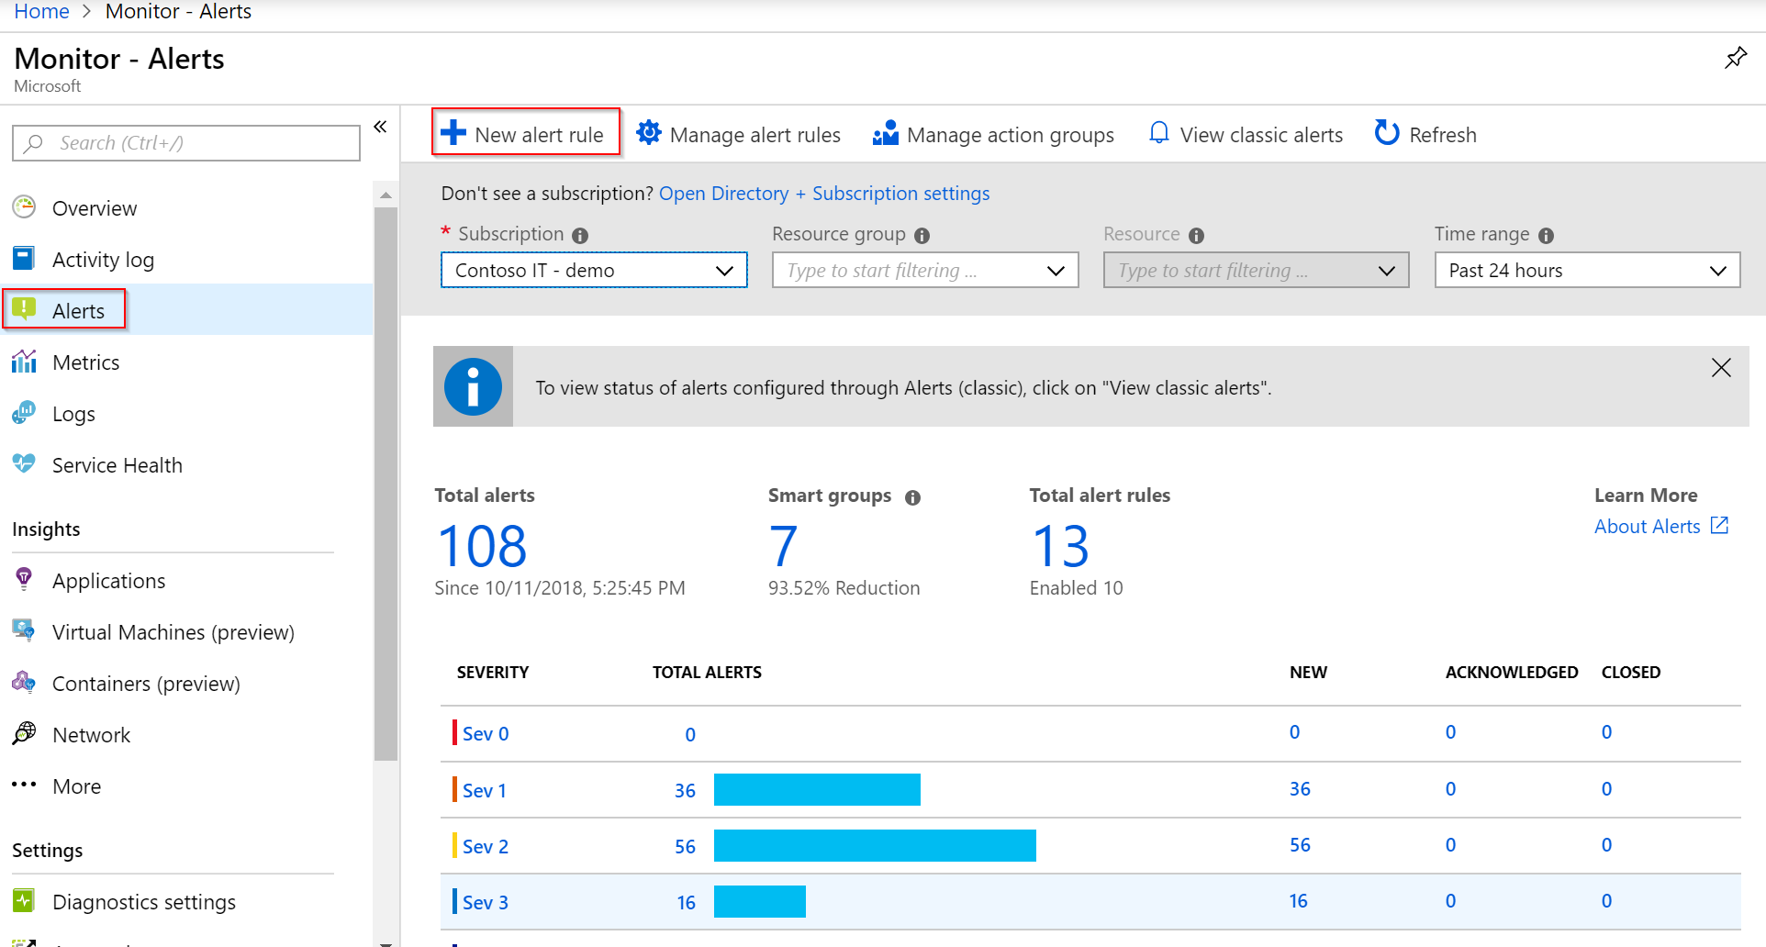Collapse the left navigation with double chevron
Viewport: 1766px width, 947px height.
pos(380,127)
